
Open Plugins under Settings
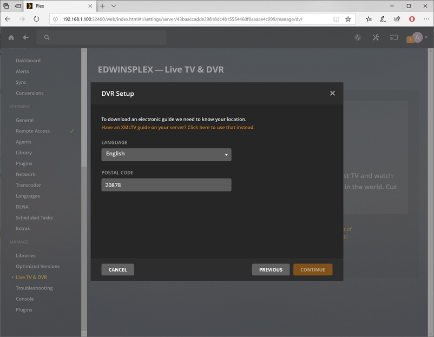tap(24, 163)
